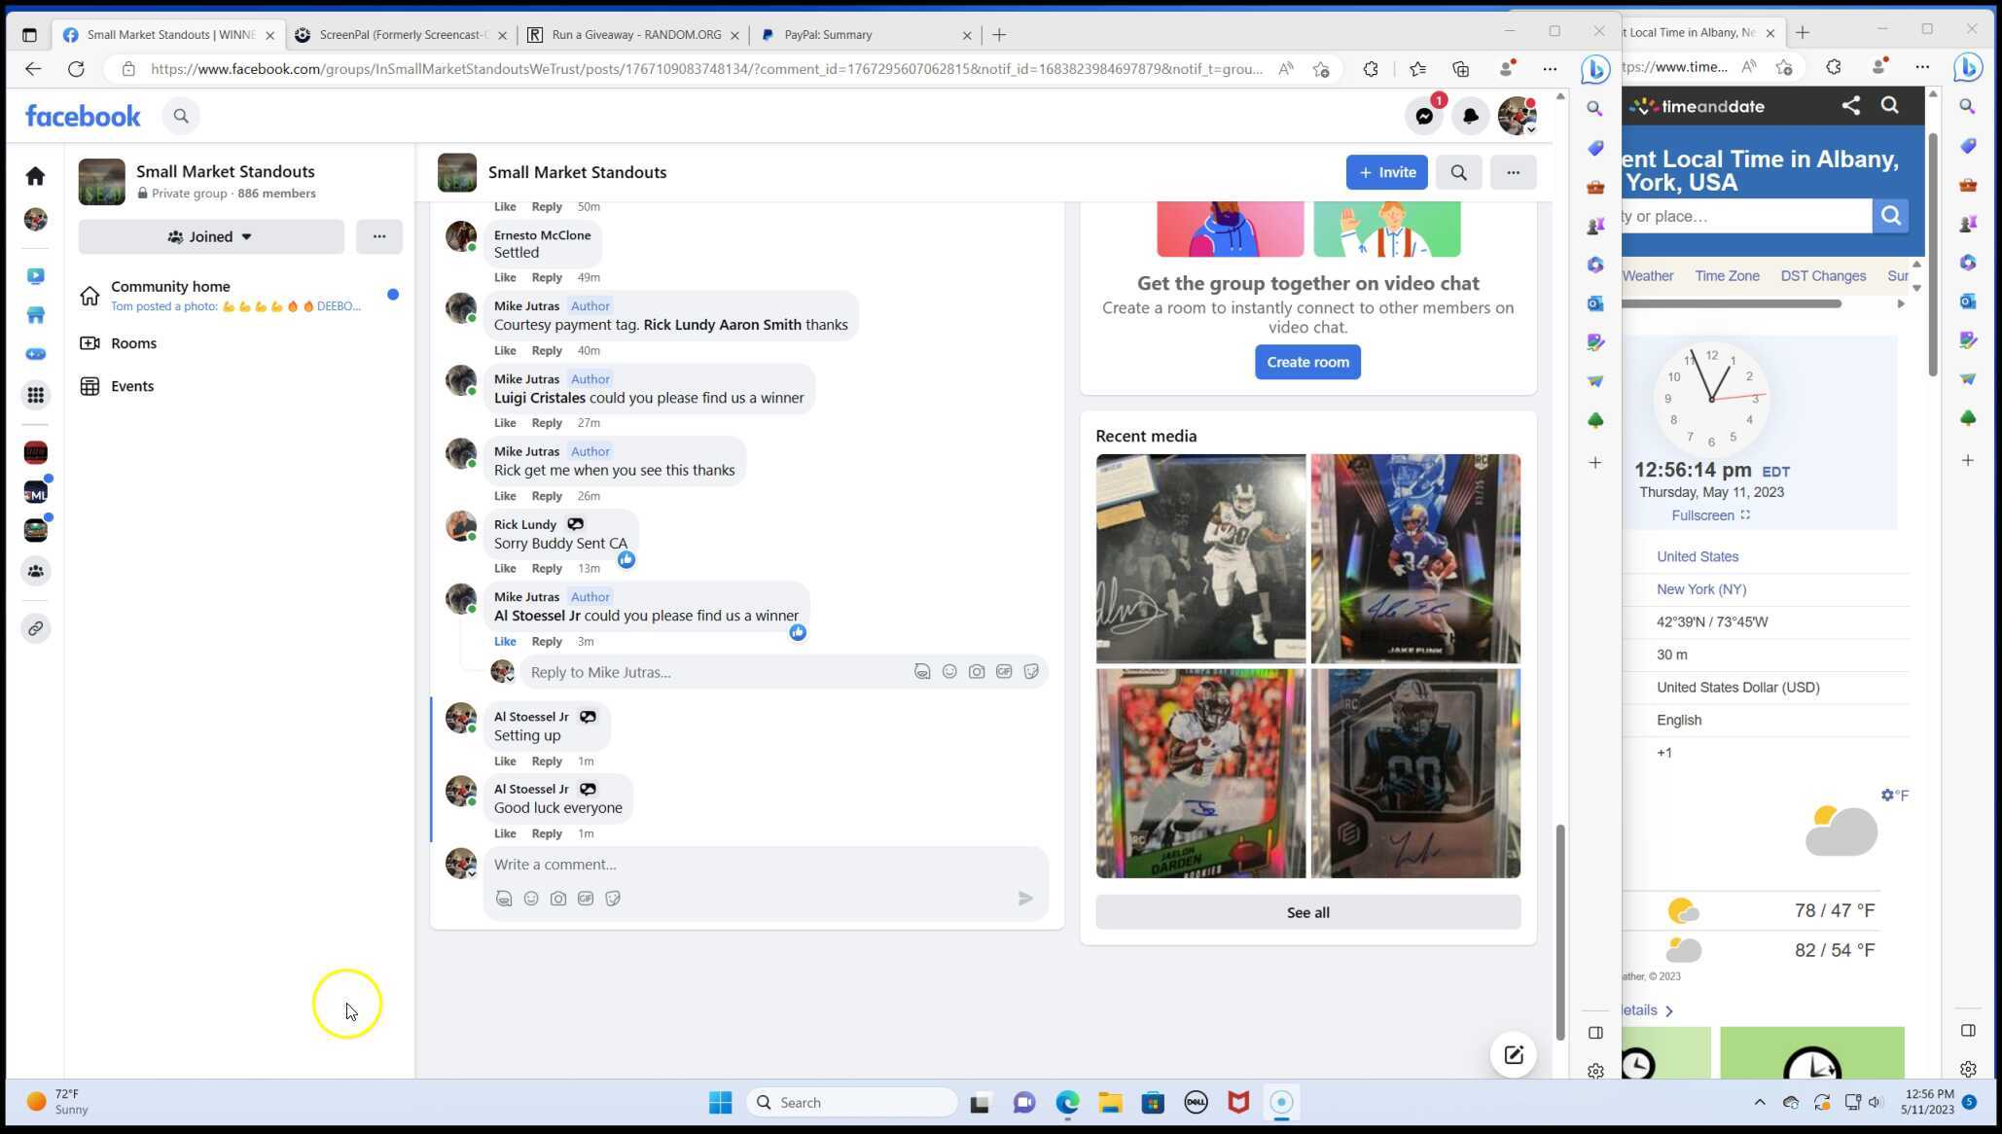Open Facebook notifications bell
Screen dimensions: 2002x1134
1470,117
